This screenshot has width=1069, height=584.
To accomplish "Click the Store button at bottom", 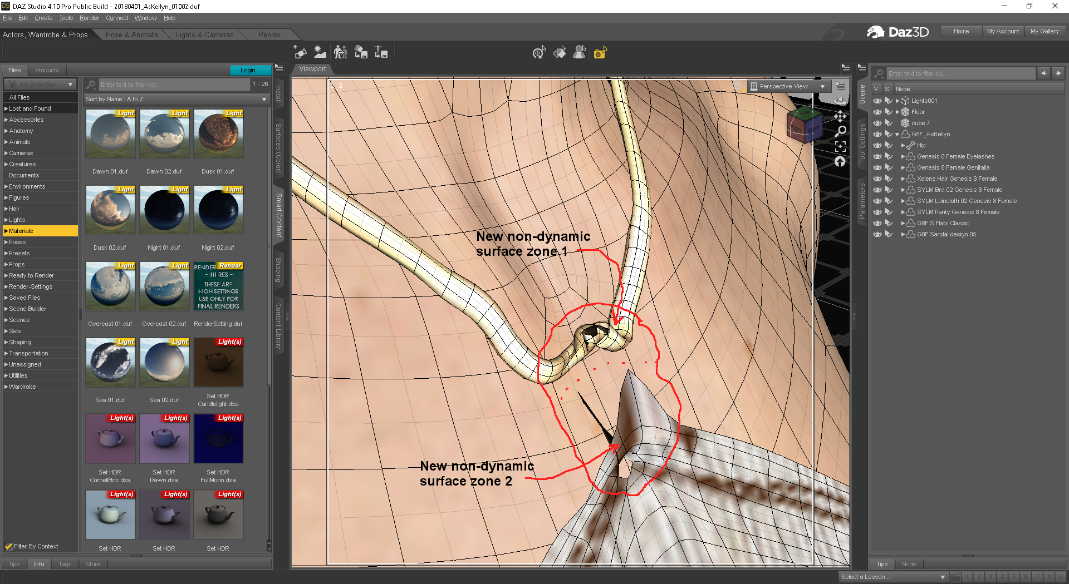I will (x=93, y=564).
